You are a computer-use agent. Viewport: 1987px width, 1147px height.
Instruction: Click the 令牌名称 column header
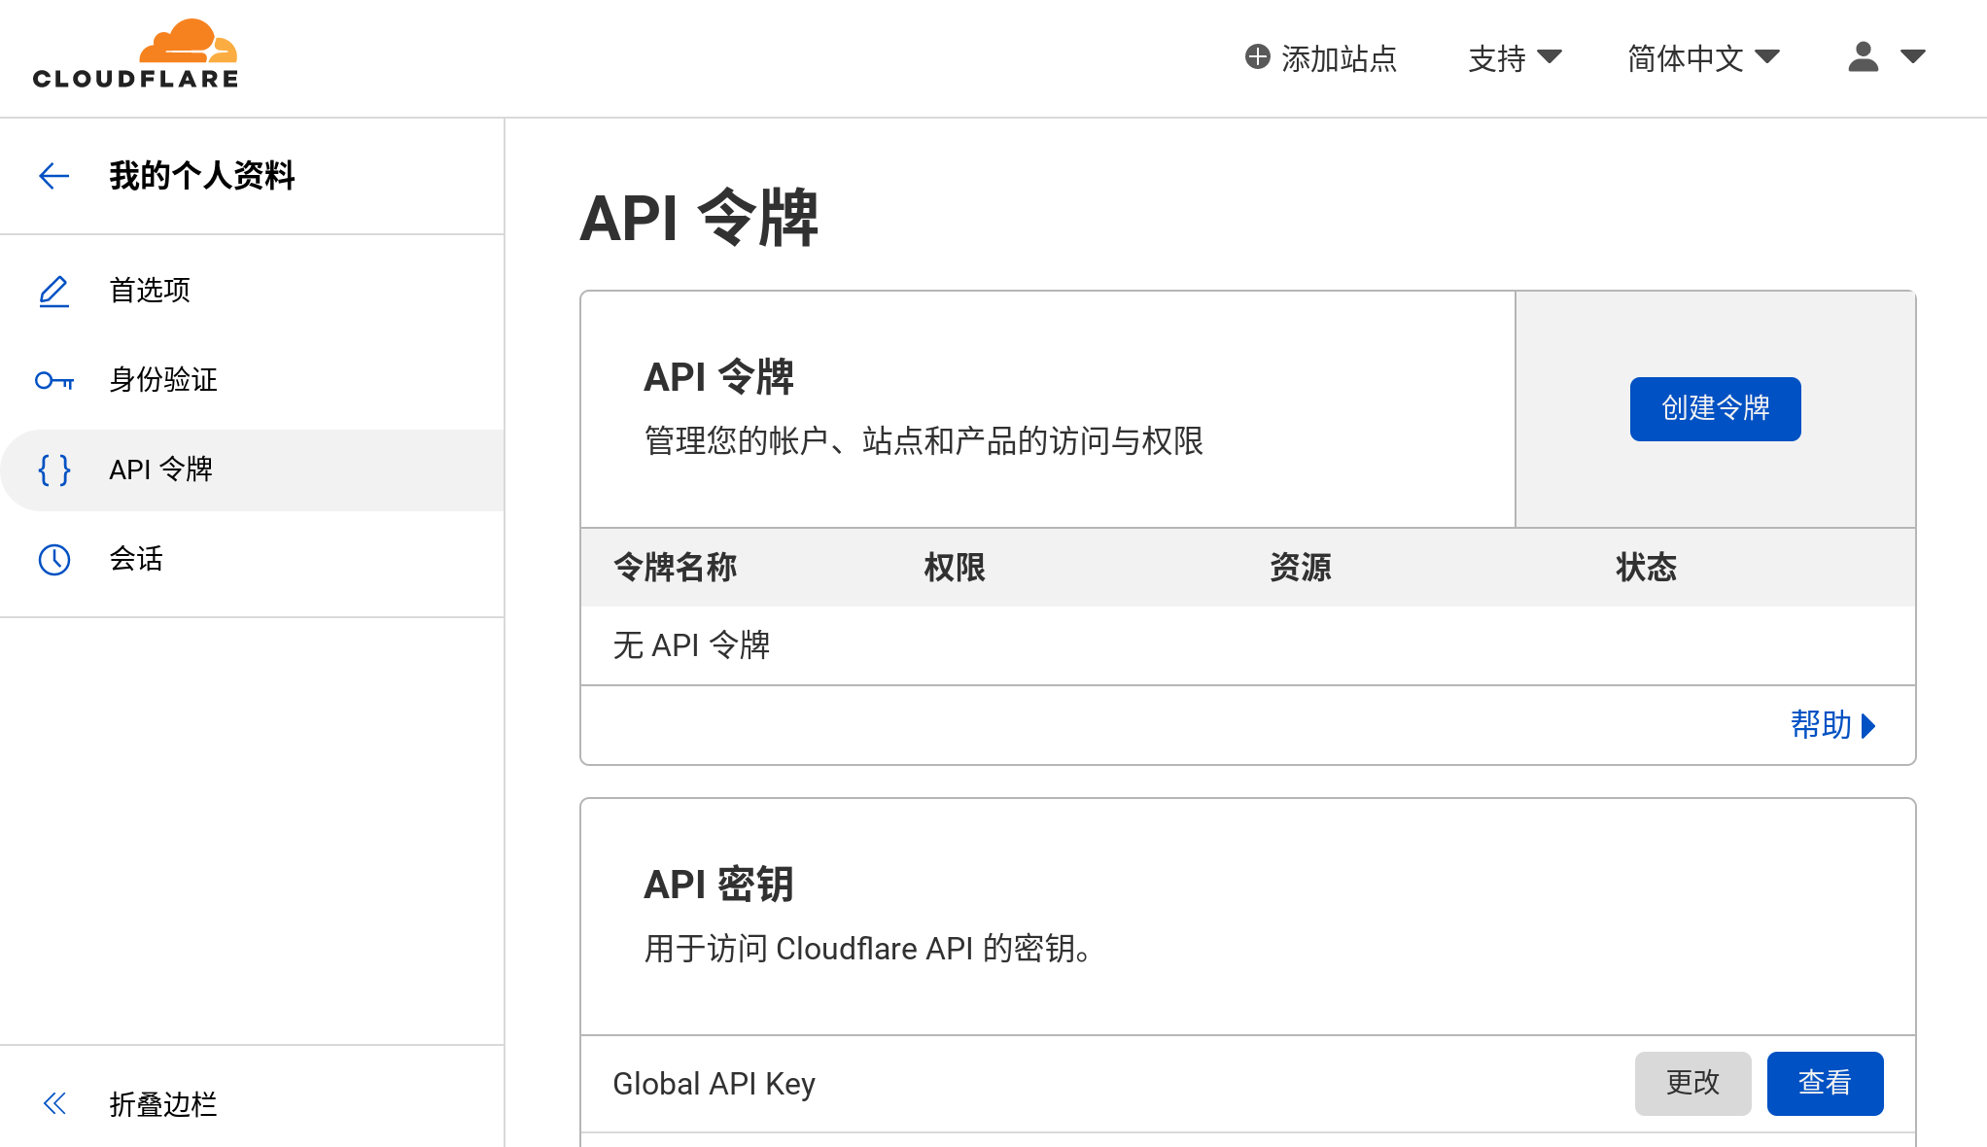pyautogui.click(x=676, y=567)
